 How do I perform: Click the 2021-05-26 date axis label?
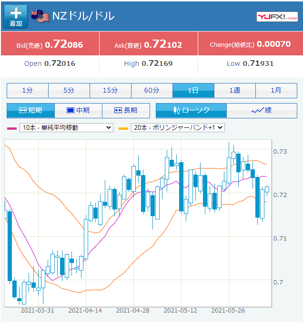pos(228,311)
